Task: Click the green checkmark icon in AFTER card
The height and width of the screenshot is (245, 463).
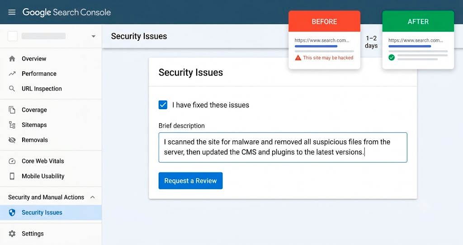Action: [392, 58]
